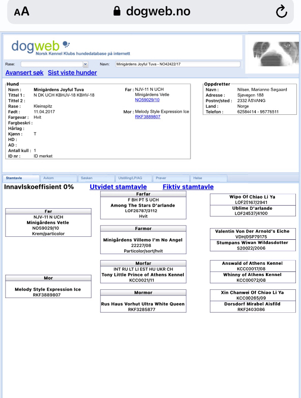
Task: Click breed value Kleinspitz
Action: pos(43,106)
